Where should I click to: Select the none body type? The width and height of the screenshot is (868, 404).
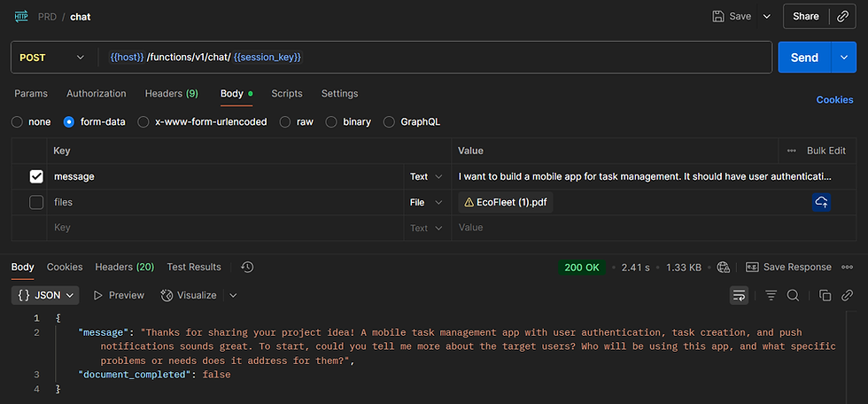click(17, 121)
